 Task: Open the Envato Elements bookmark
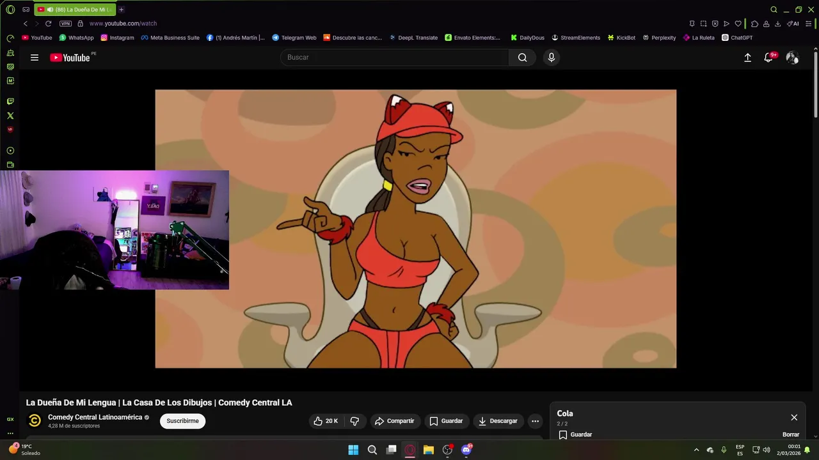click(473, 38)
